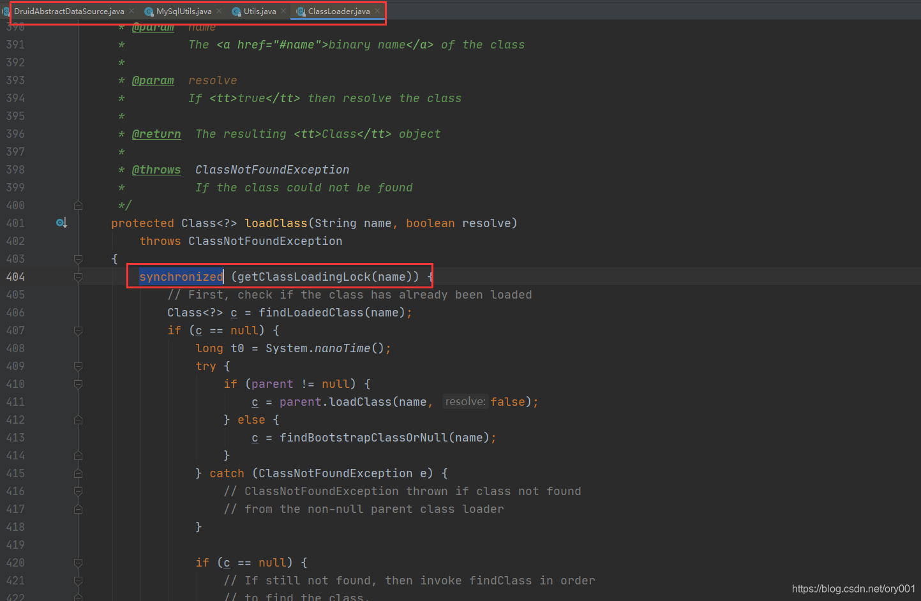Image resolution: width=921 pixels, height=601 pixels.
Task: Collapse the try block fold at line 409
Action: (x=78, y=366)
